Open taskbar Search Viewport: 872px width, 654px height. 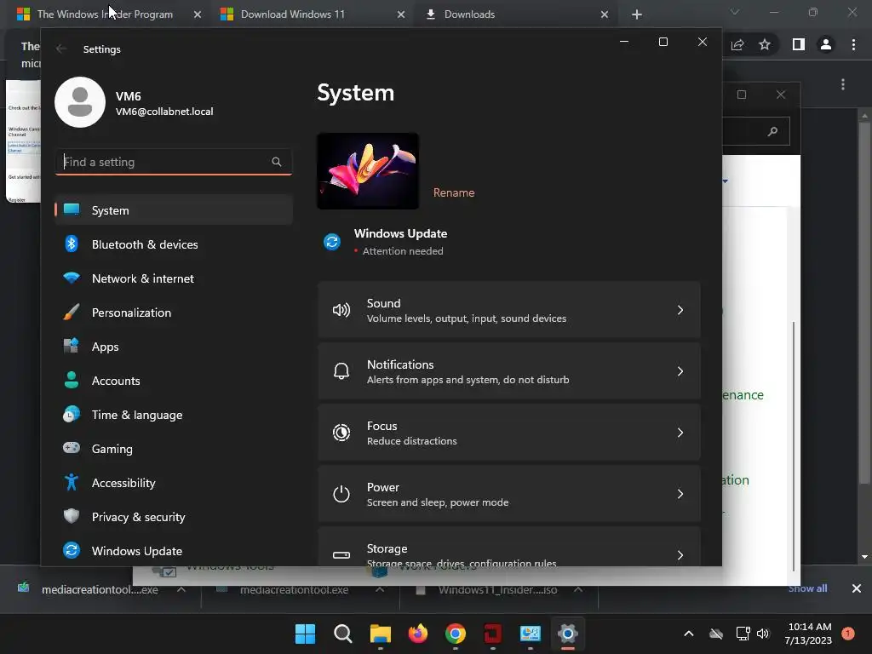[x=342, y=634]
